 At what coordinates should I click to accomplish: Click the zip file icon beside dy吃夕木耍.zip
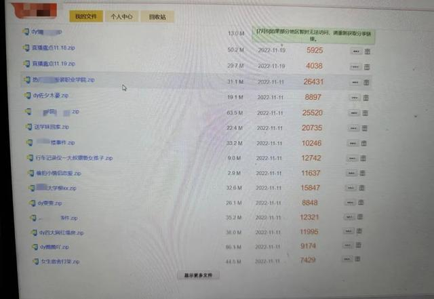click(27, 96)
